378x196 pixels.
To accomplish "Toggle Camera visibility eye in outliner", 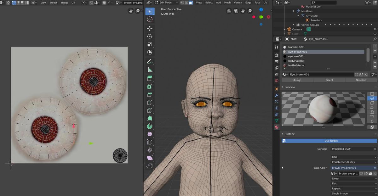I will click(x=375, y=29).
